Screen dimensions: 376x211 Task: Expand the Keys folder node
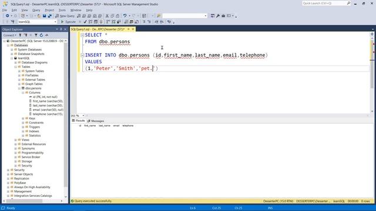click(23, 118)
